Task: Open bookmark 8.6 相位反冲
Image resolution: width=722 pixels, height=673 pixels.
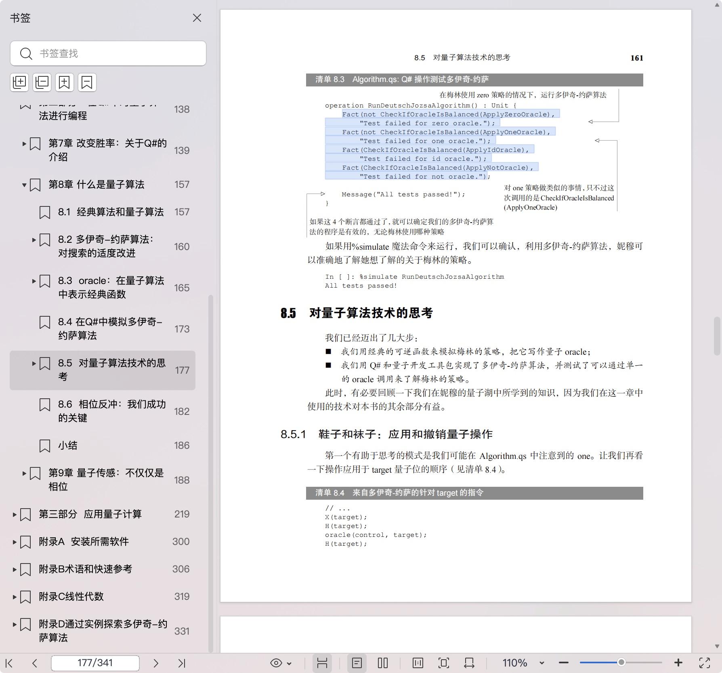Action: [112, 411]
